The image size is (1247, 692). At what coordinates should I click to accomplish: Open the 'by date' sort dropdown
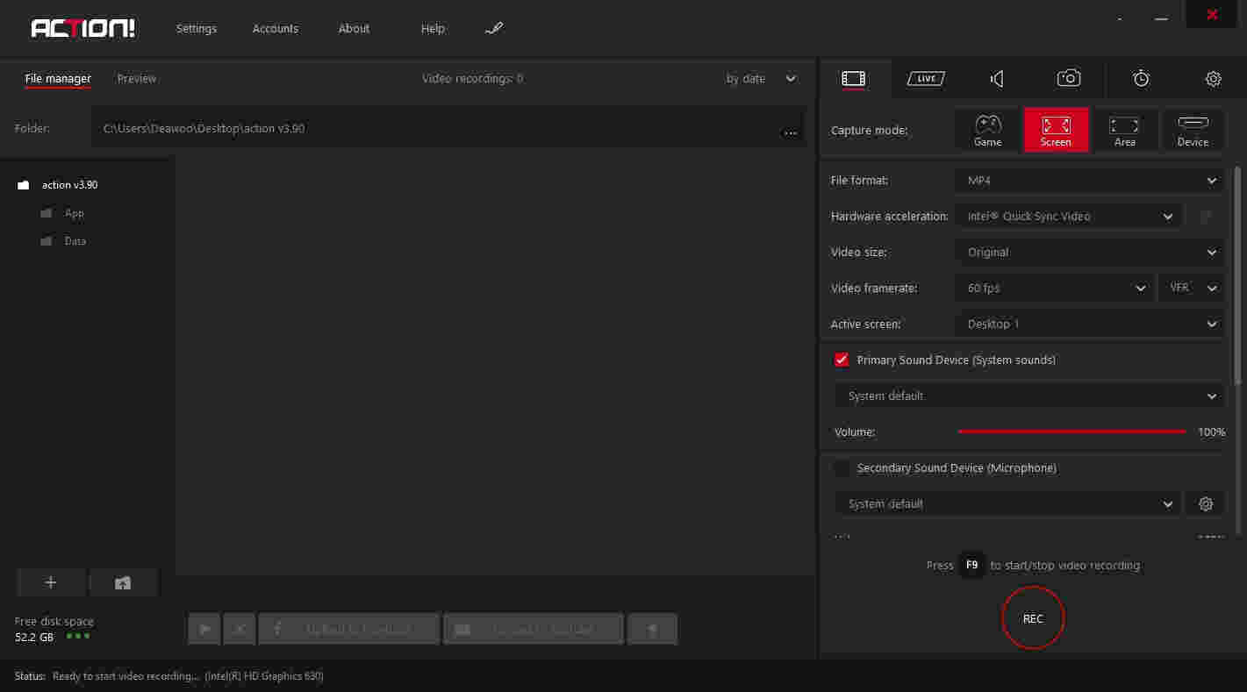pyautogui.click(x=761, y=79)
